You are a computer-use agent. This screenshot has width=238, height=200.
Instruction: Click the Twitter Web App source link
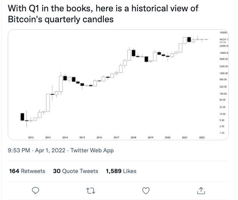pyautogui.click(x=92, y=150)
